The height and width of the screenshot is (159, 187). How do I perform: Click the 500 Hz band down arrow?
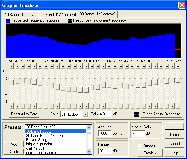[x=81, y=106]
